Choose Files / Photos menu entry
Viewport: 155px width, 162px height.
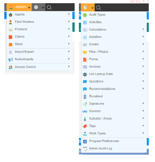(x=98, y=52)
